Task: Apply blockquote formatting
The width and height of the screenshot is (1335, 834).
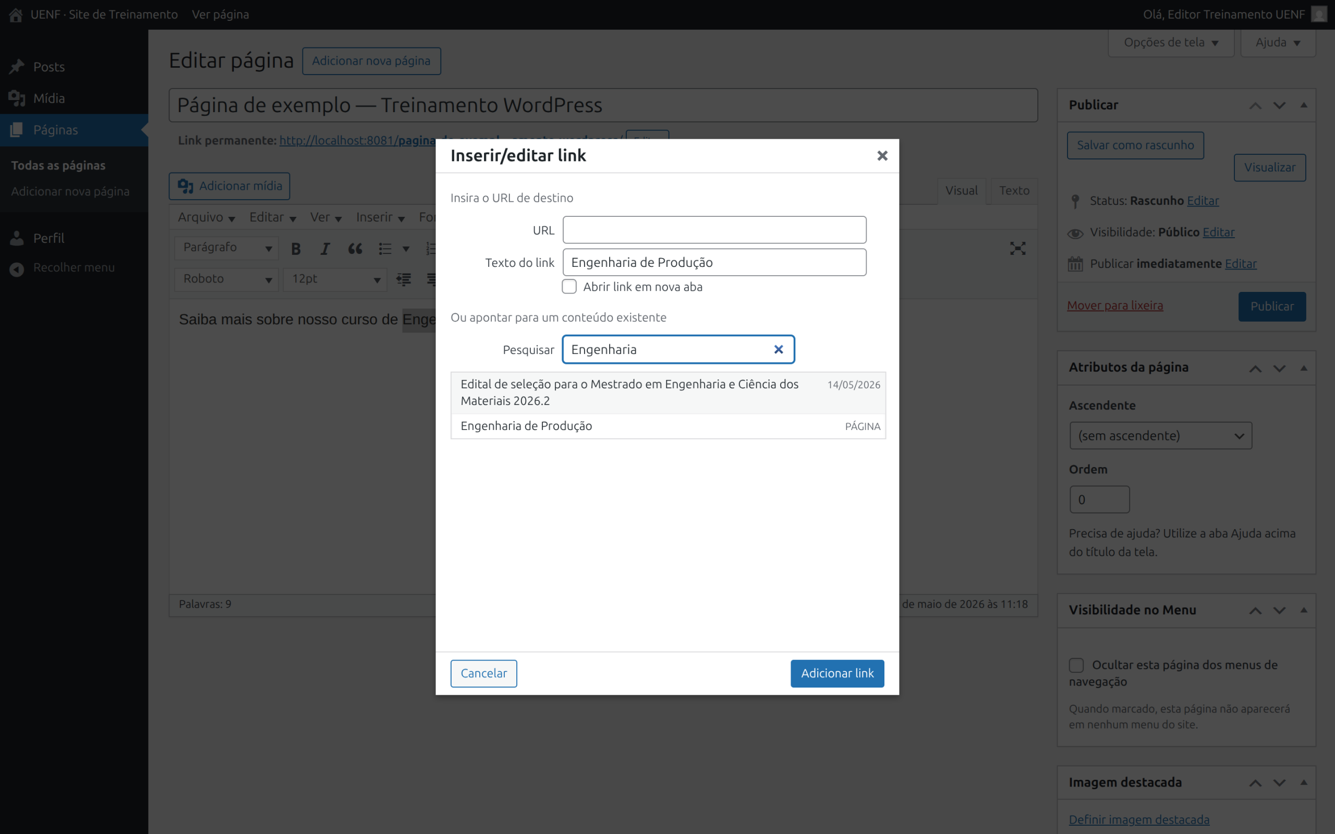Action: pyautogui.click(x=355, y=249)
